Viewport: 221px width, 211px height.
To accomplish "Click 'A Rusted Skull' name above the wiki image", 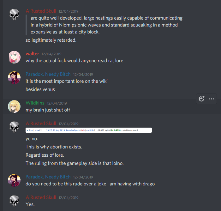I will (x=41, y=124).
